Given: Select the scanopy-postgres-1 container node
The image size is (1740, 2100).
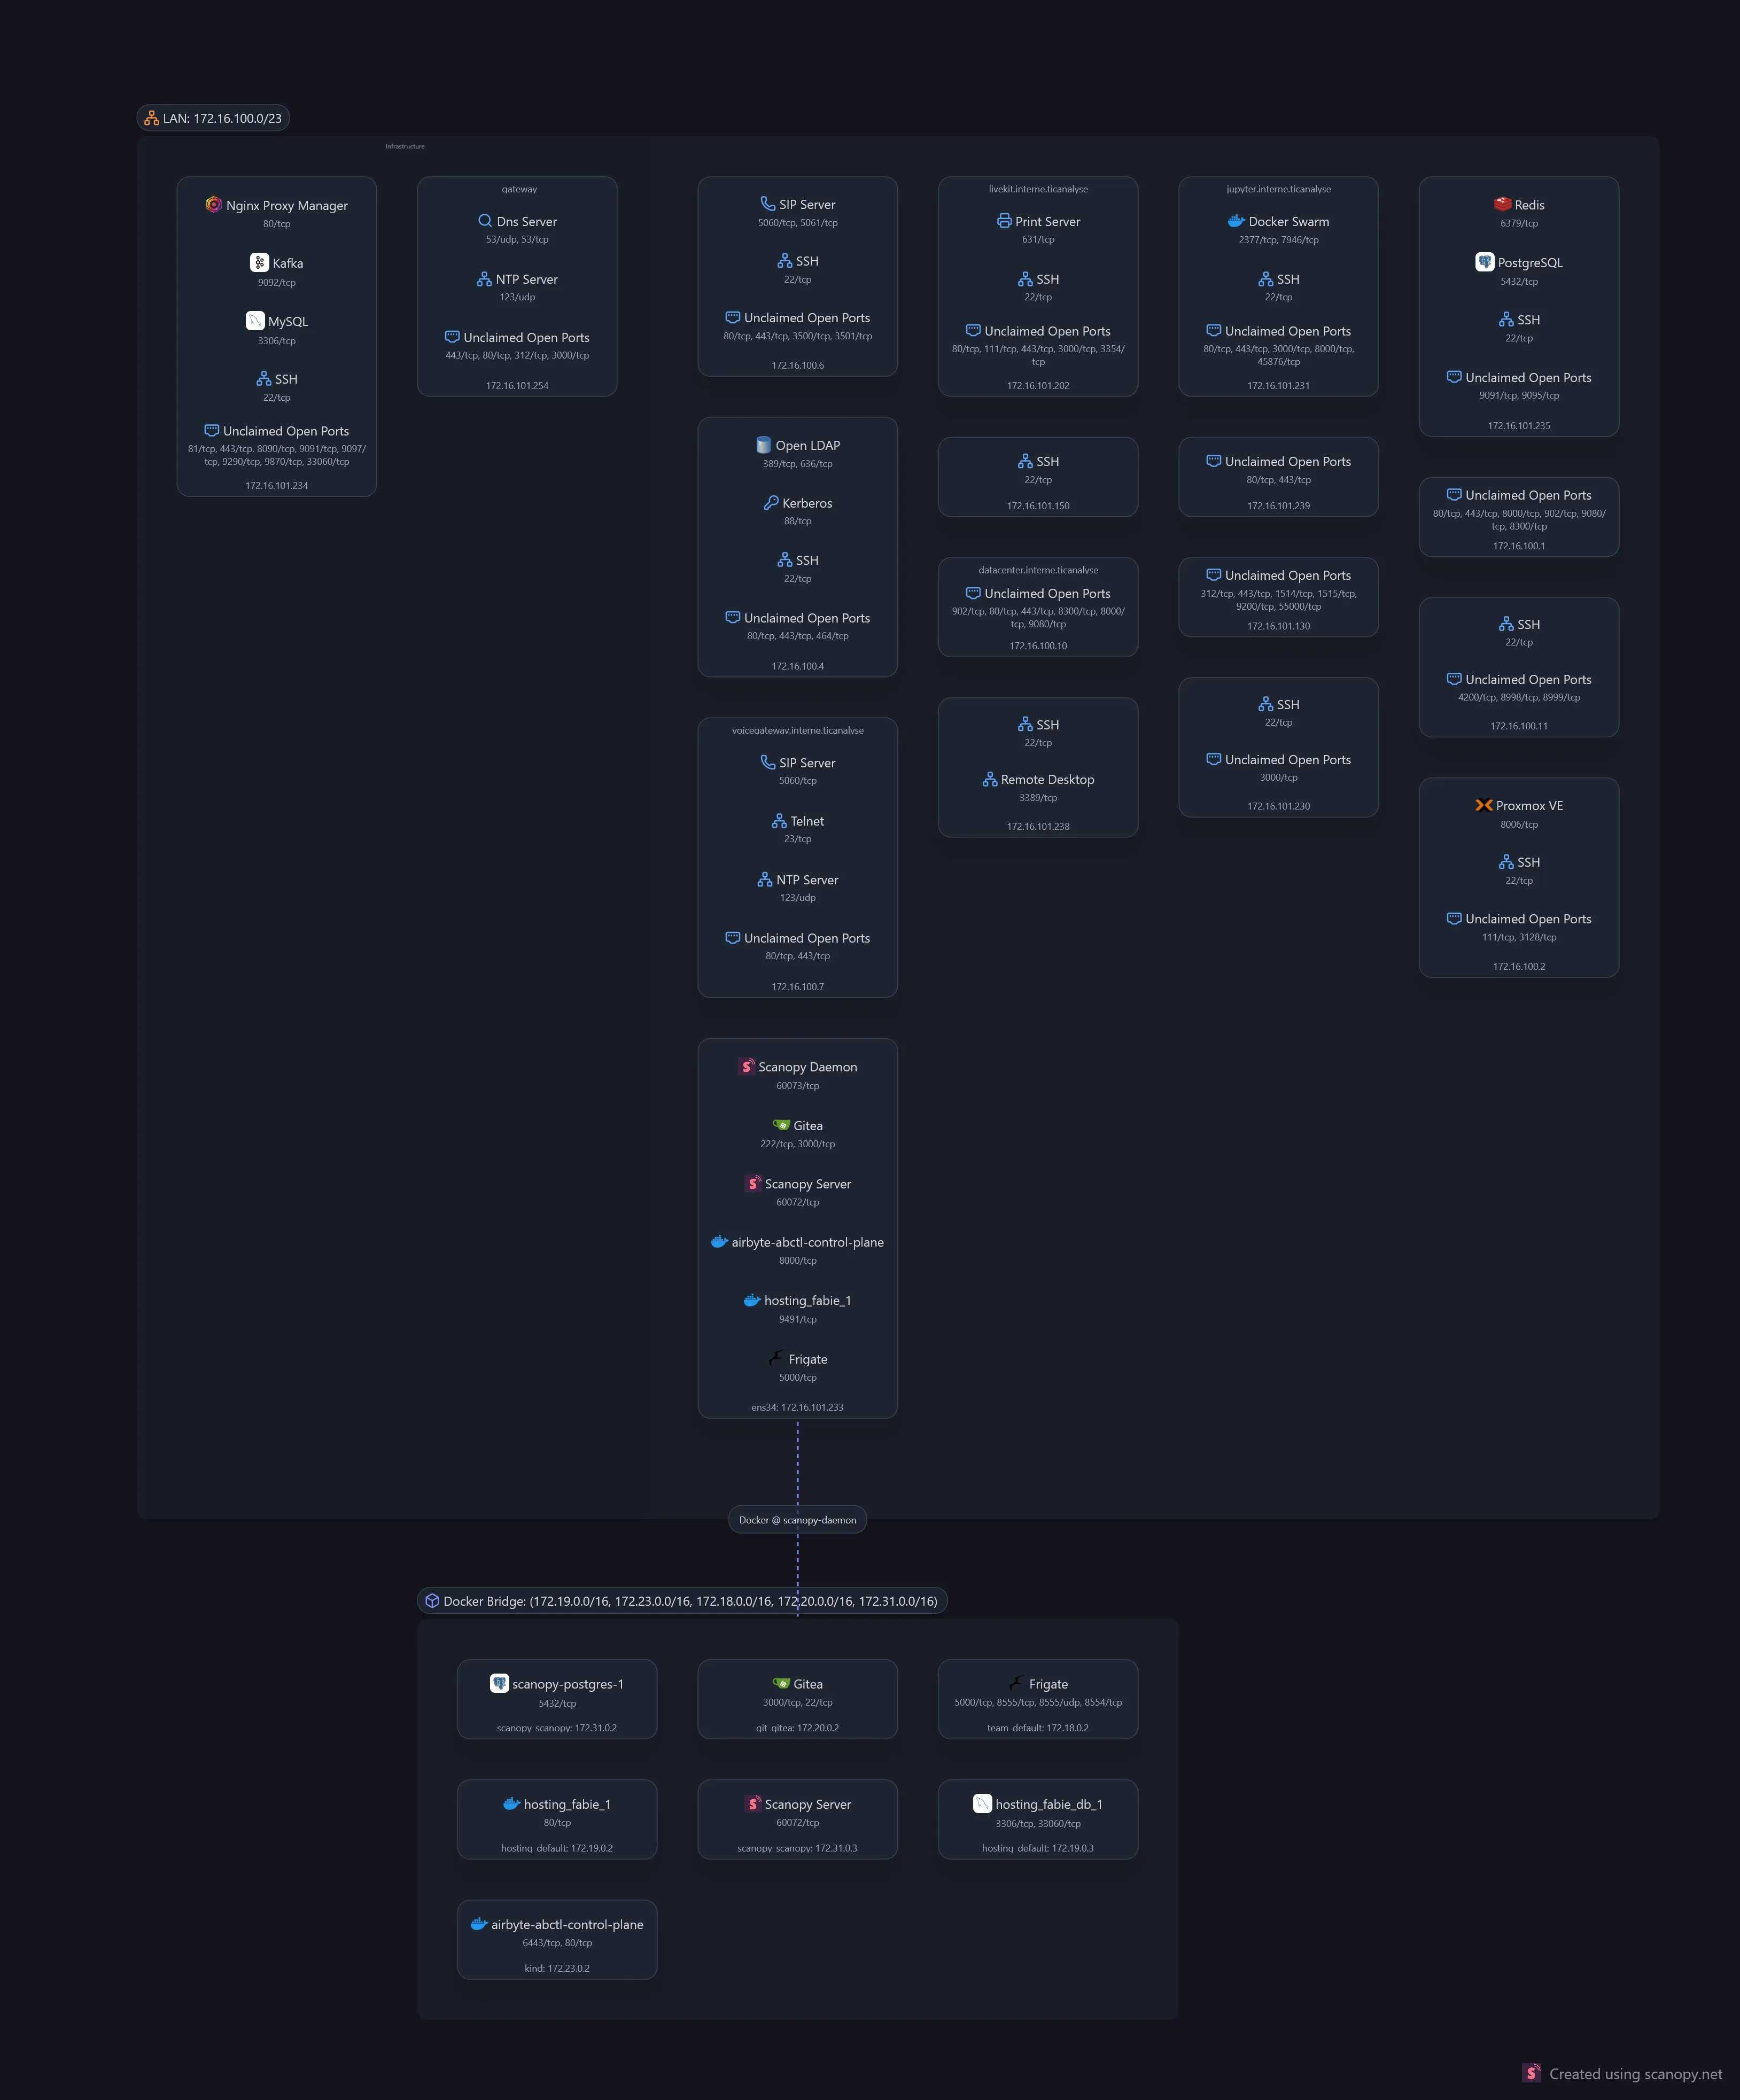Looking at the screenshot, I should click(557, 1699).
